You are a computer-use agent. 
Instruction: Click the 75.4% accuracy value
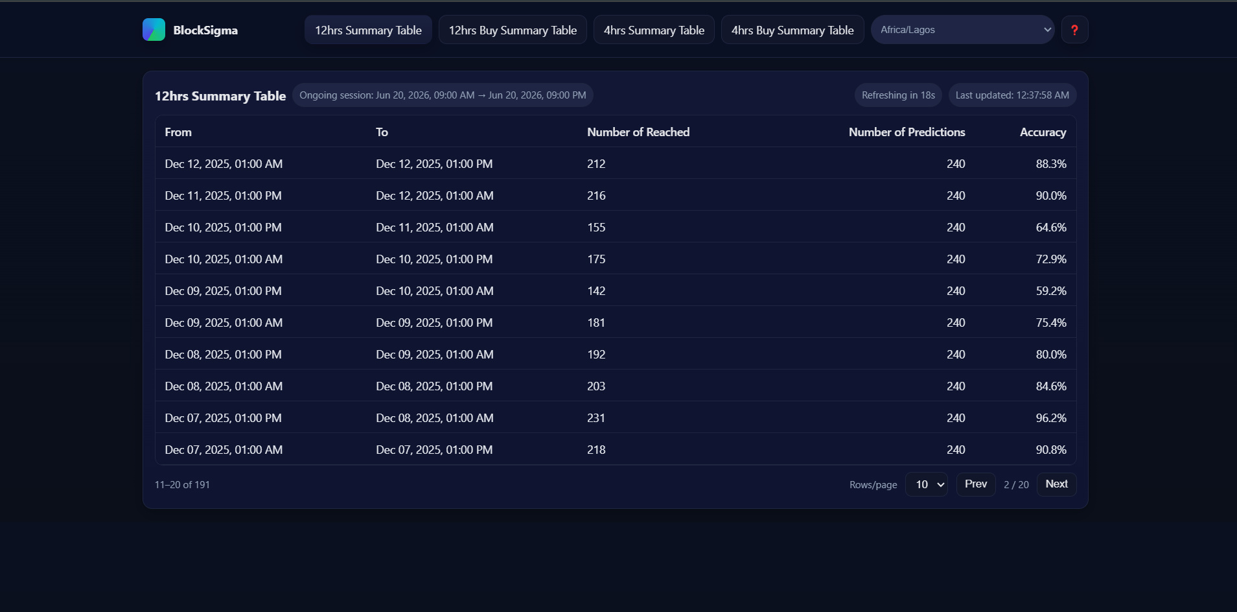pos(1051,323)
